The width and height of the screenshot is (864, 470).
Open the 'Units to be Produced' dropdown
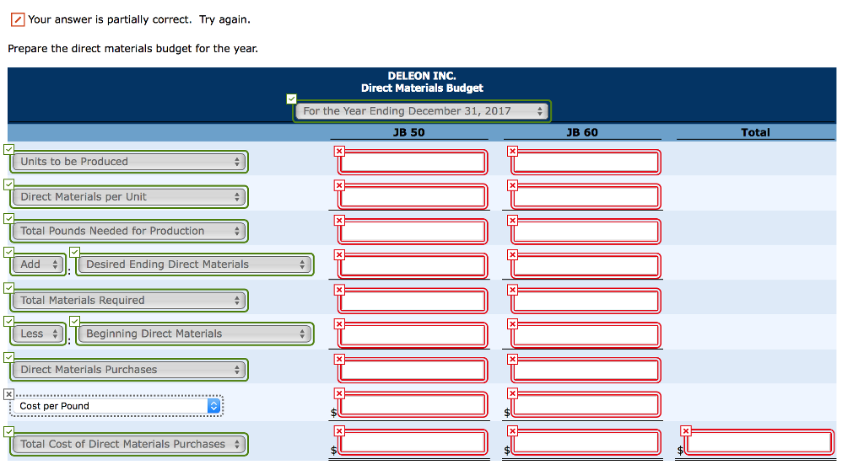pos(129,162)
